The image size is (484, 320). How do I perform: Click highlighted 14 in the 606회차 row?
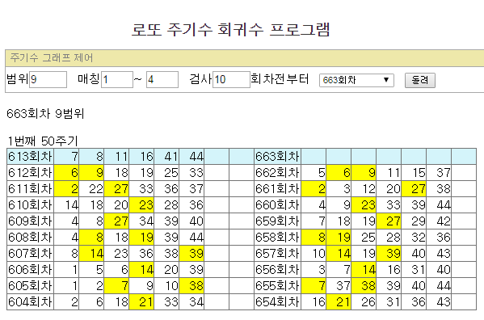click(x=141, y=270)
